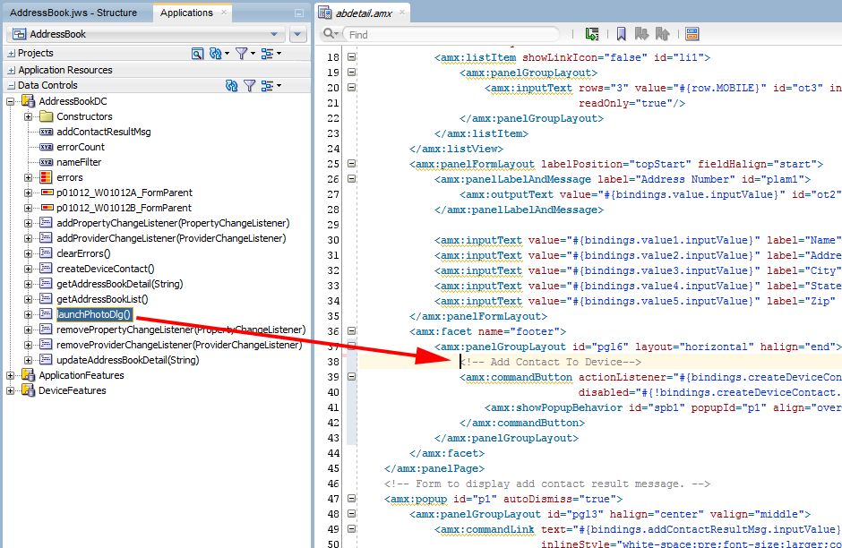Viewport: 842px width, 548px height.
Task: Collapse code fold at line 25
Action: 352,165
